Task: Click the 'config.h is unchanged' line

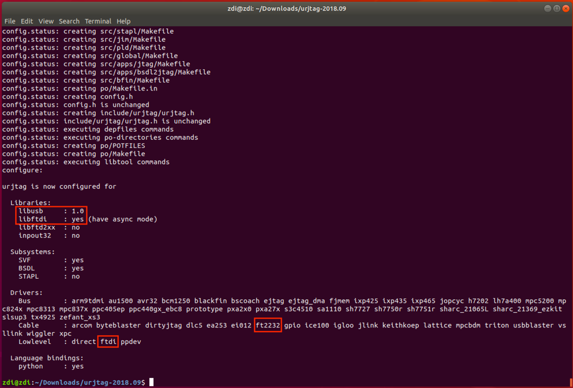Action: coord(106,105)
